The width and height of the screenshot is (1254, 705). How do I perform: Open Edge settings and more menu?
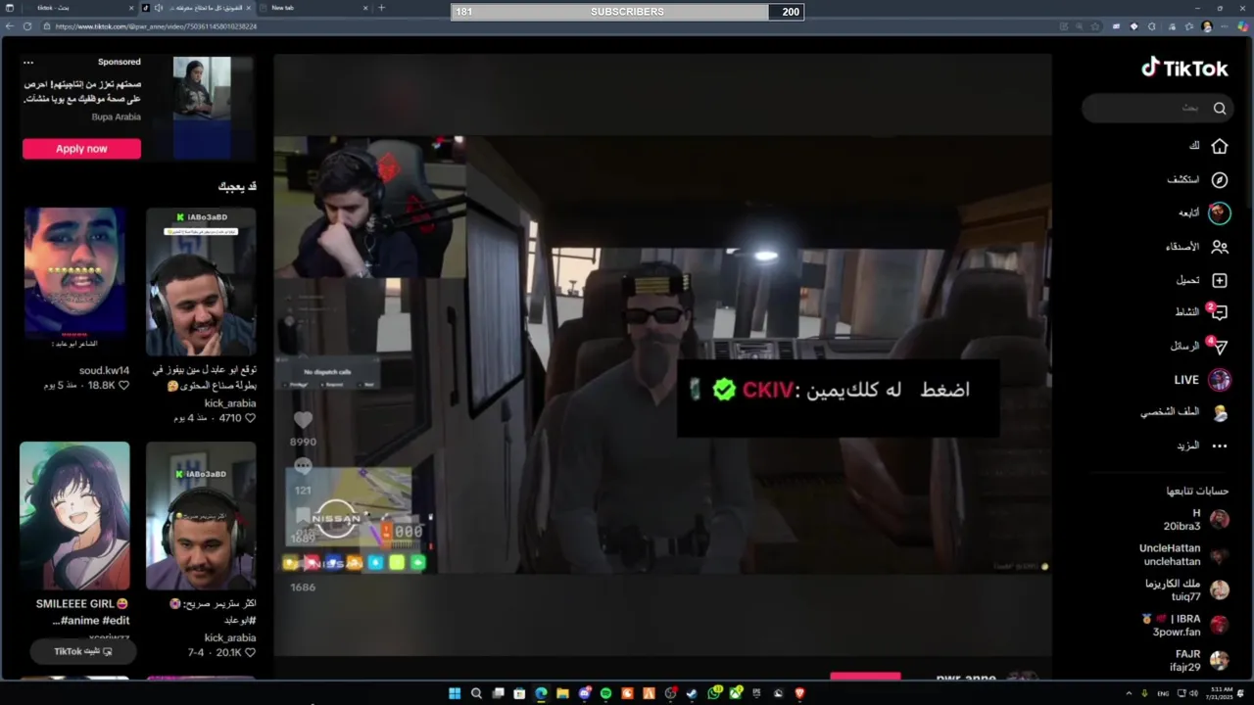coord(1225,26)
